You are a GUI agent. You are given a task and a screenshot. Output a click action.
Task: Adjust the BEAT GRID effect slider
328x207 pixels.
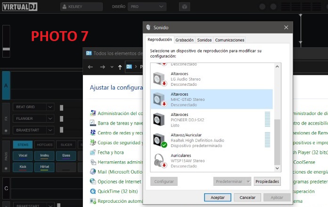point(61,108)
